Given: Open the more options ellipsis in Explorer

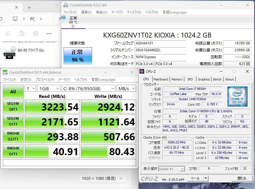Looking at the screenshot, I should coord(49,34).
